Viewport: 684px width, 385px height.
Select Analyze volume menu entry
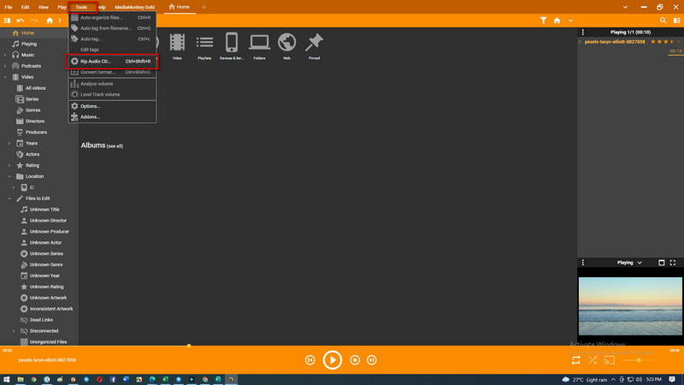point(112,84)
